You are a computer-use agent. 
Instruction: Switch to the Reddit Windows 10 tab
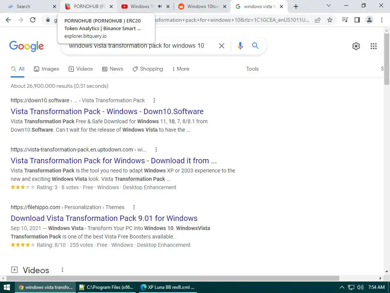[200, 6]
